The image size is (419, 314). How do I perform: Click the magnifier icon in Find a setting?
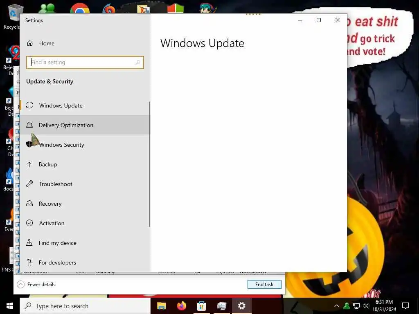pyautogui.click(x=138, y=63)
